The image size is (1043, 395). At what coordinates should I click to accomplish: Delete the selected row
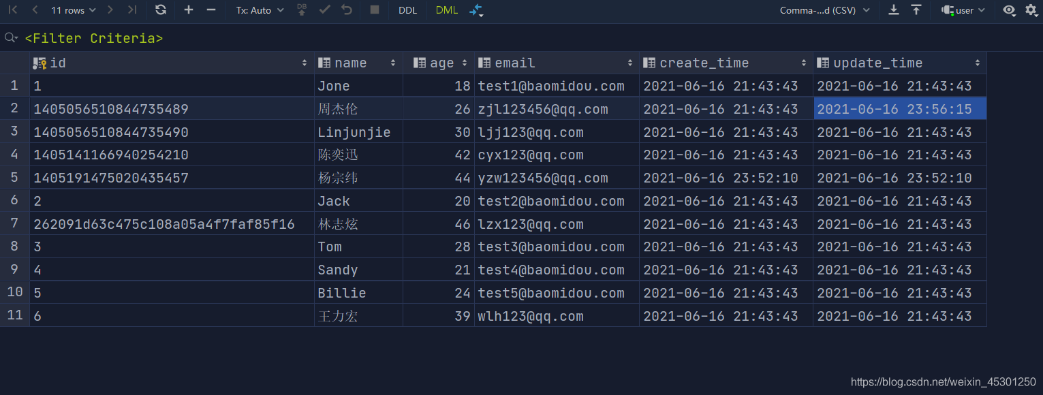click(213, 10)
